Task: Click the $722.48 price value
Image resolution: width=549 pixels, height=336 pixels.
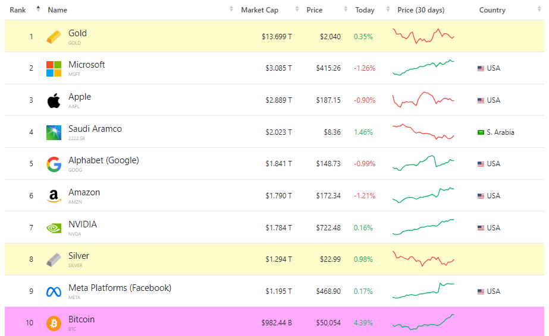Action: (328, 228)
